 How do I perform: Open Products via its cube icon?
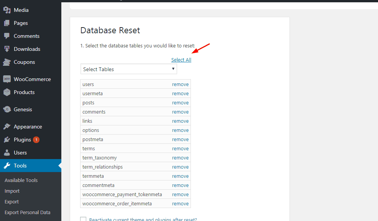pos(7,92)
